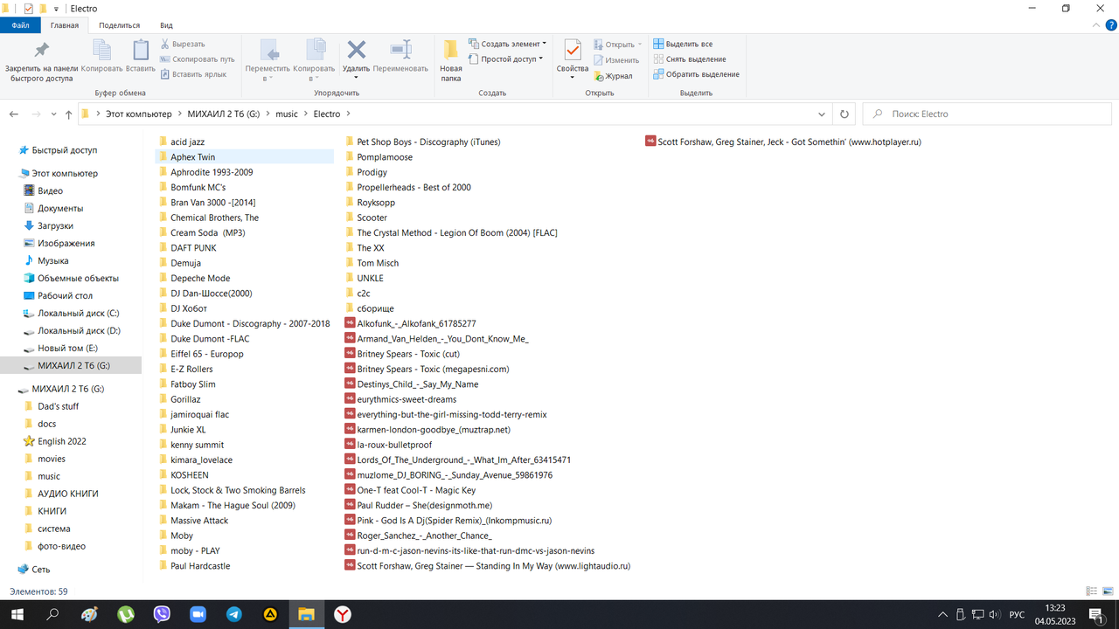Click the Windows Start button

(17, 614)
